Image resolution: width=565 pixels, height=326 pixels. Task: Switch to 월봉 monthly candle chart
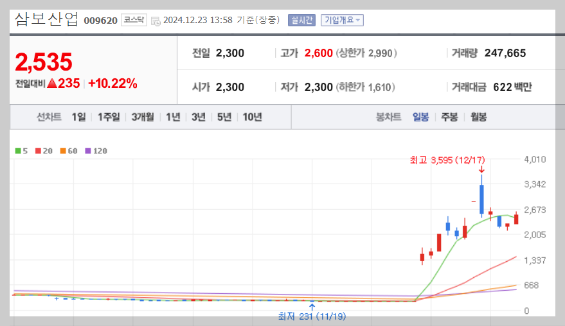tap(478, 117)
